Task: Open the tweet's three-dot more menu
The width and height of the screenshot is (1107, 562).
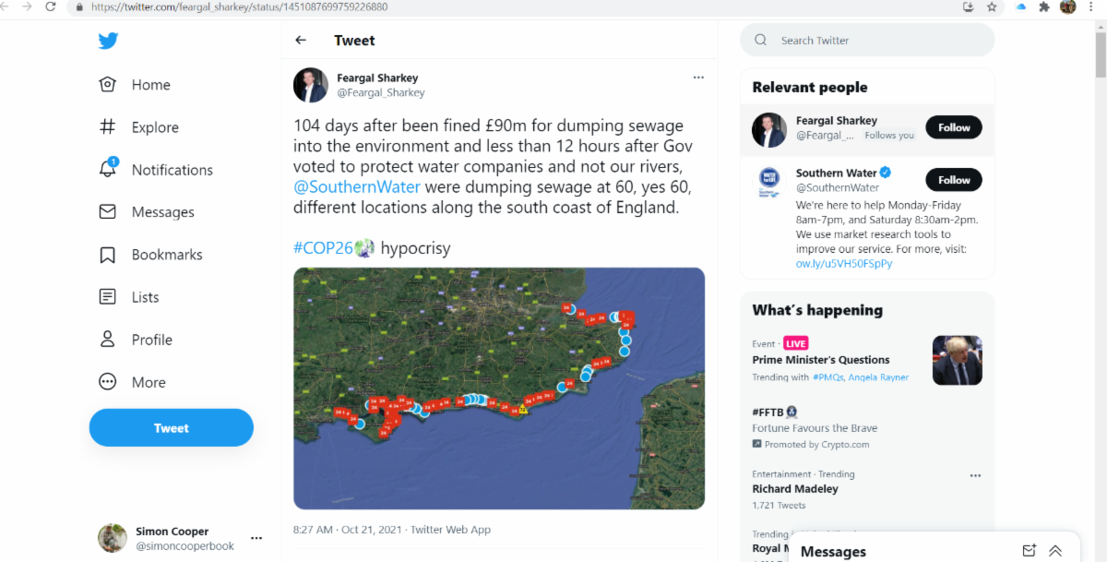Action: click(x=698, y=78)
